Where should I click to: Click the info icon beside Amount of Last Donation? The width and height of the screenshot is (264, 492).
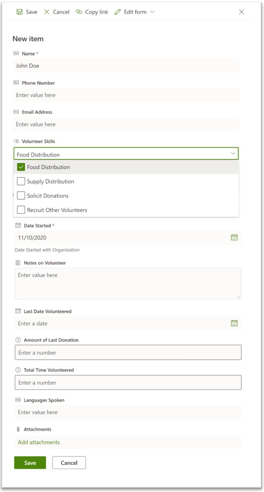pyautogui.click(x=17, y=340)
